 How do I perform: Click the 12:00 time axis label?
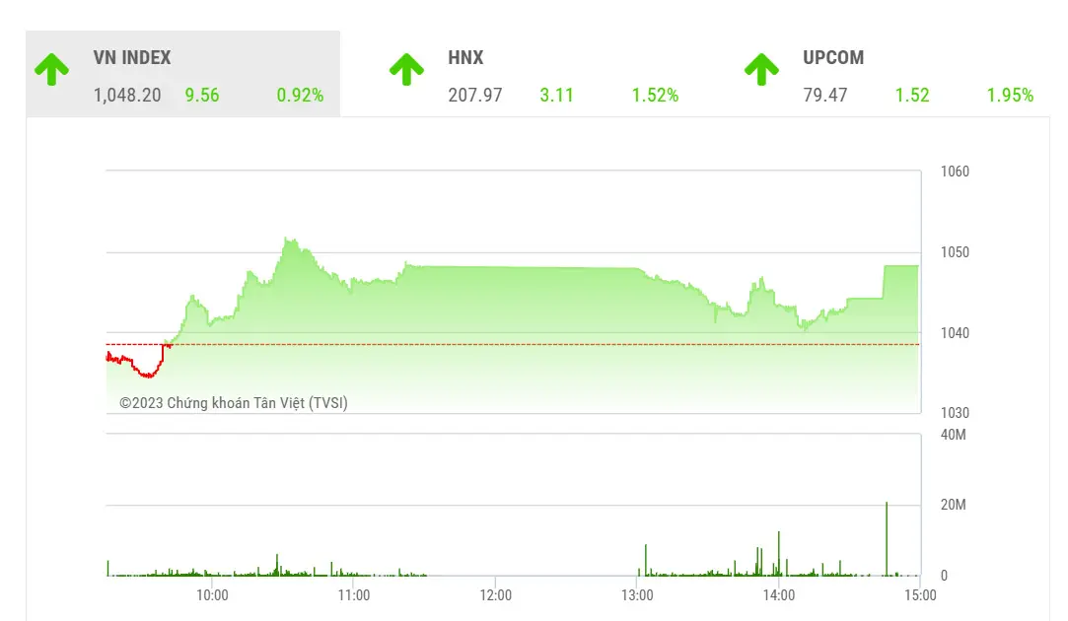(x=495, y=595)
